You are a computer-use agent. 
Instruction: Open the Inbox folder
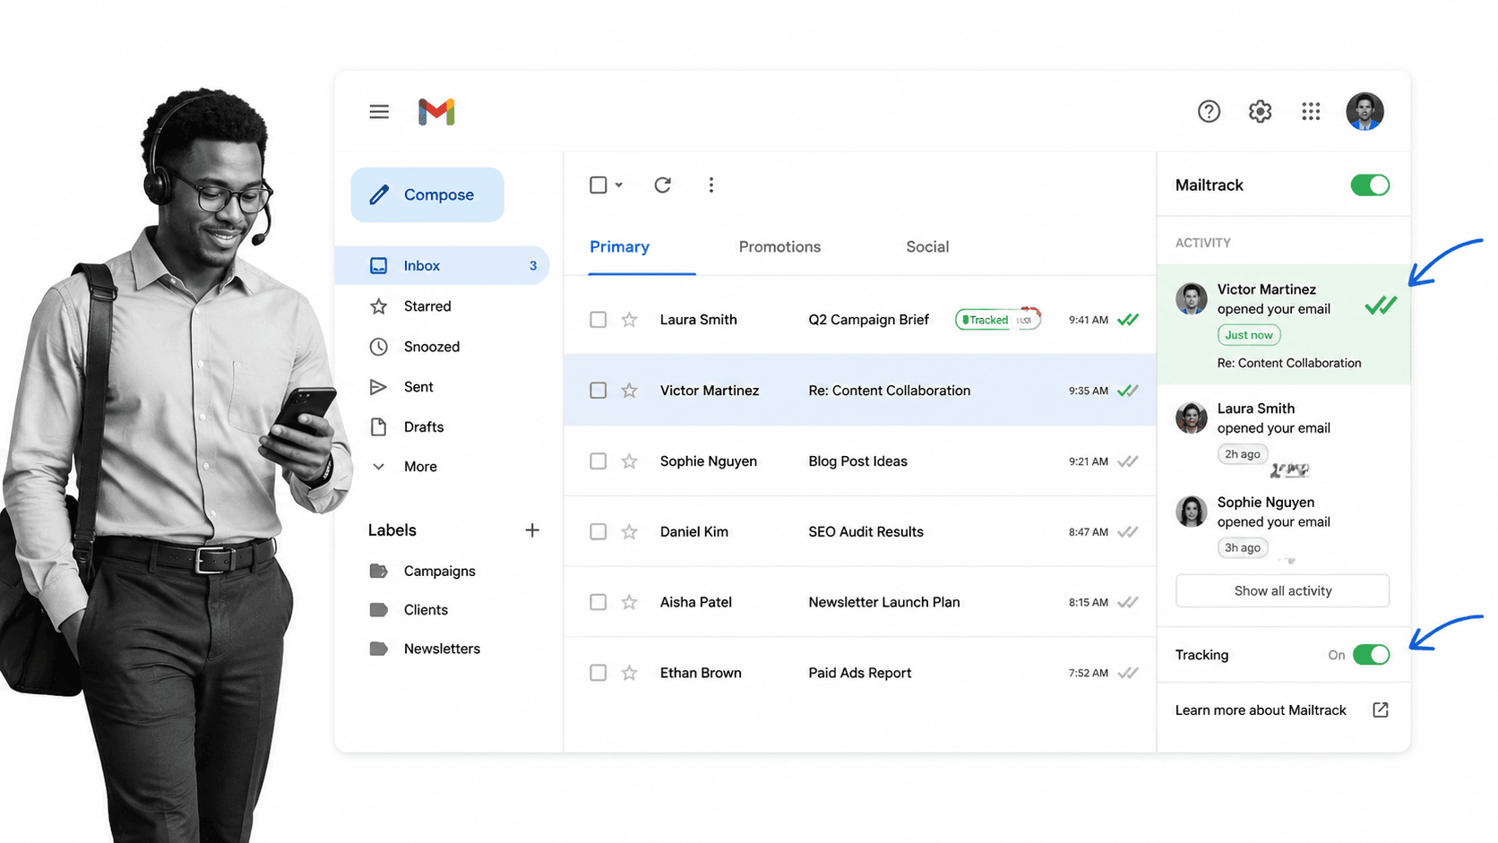click(x=442, y=265)
